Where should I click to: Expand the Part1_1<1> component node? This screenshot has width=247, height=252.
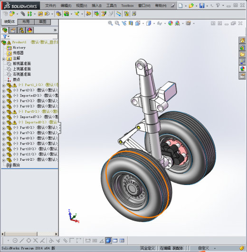pos(4,86)
